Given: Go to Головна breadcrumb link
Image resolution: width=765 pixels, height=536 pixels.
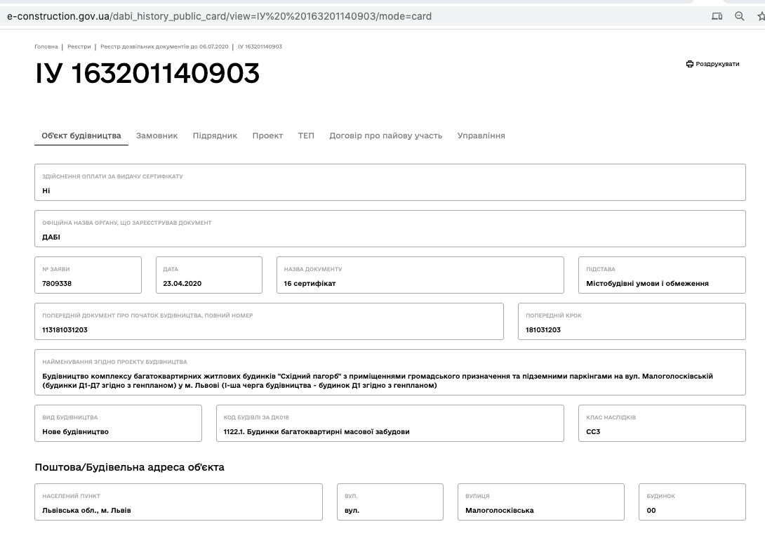Looking at the screenshot, I should pos(46,47).
